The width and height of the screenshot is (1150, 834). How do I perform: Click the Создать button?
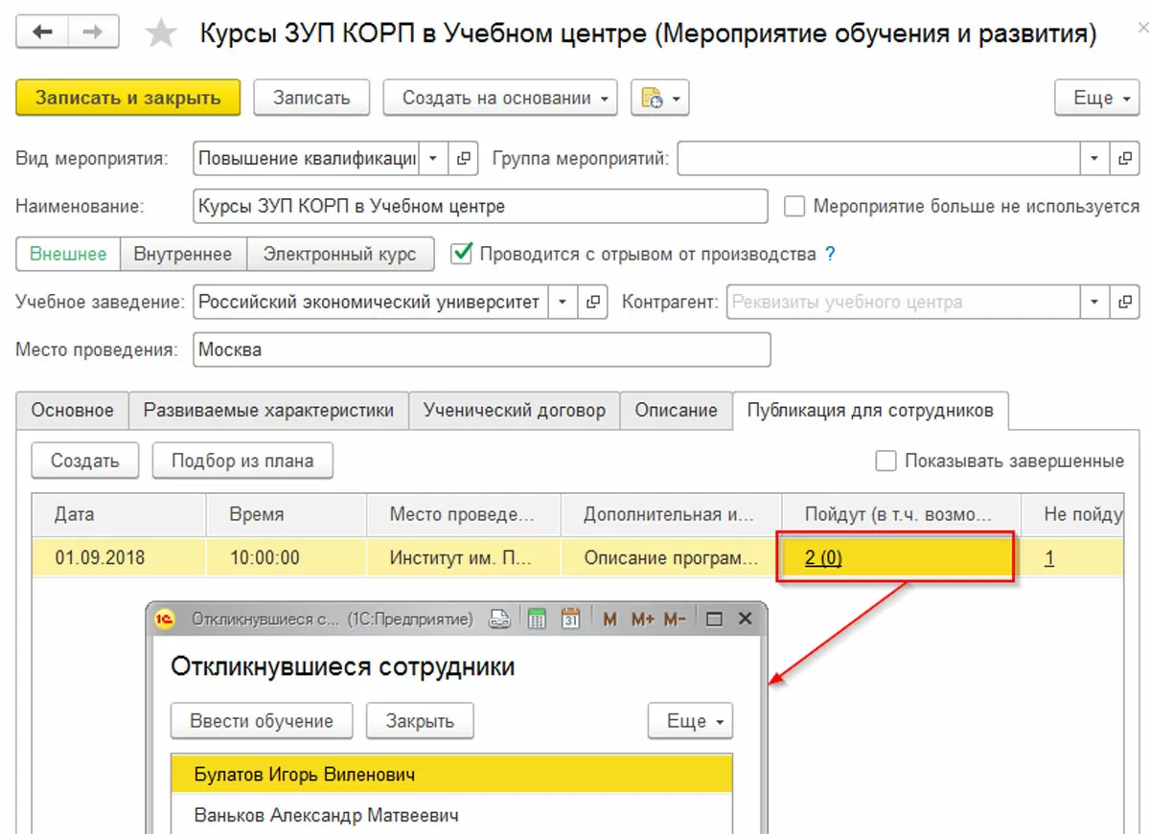85,461
